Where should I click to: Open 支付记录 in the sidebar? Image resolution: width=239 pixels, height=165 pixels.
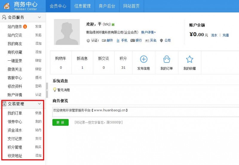pyautogui.click(x=15, y=139)
